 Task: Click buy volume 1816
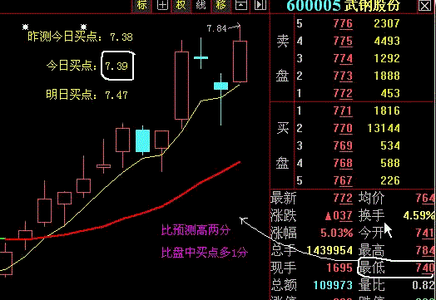coord(387,111)
